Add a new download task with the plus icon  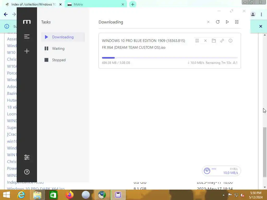(x=27, y=51)
